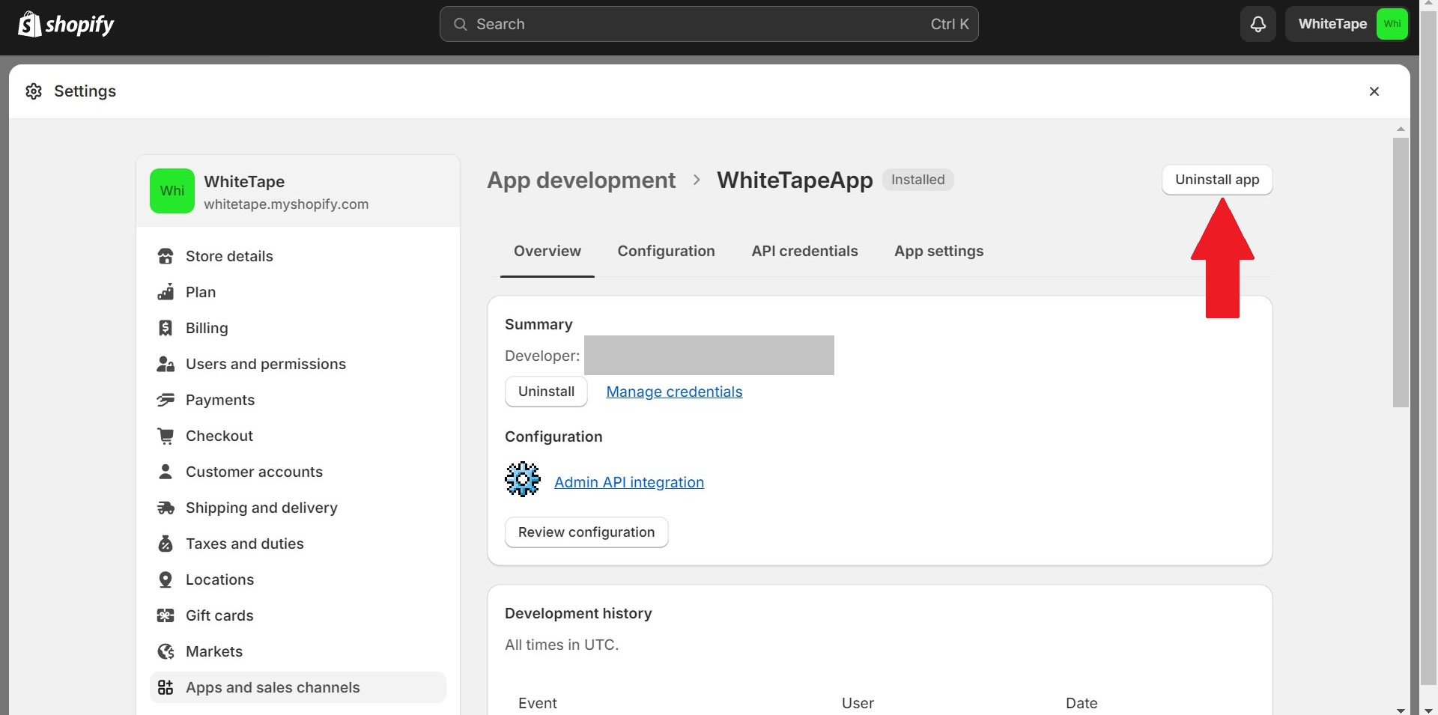The width and height of the screenshot is (1438, 715).
Task: Click the settings panel scroll up arrow
Action: point(1401,129)
